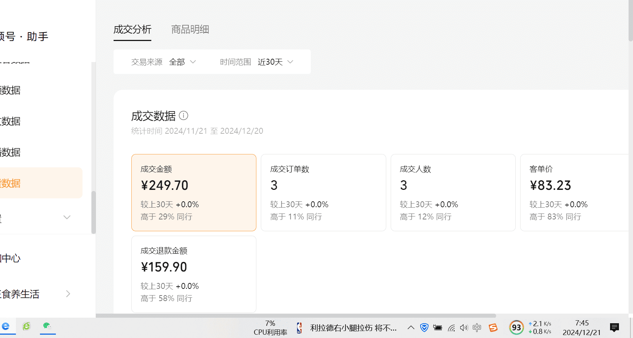The image size is (633, 338).
Task: Click the info icon beside 成交数据
Action: point(183,116)
